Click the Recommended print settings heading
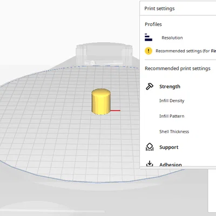 coord(178,69)
